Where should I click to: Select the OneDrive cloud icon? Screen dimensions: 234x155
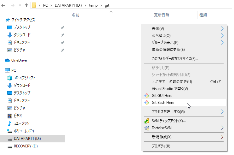[x=7, y=60]
